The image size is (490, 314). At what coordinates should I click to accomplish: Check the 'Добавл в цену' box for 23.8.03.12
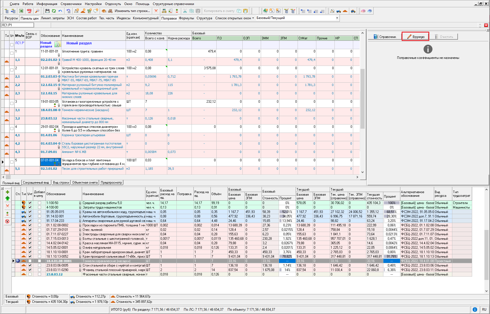click(39, 274)
